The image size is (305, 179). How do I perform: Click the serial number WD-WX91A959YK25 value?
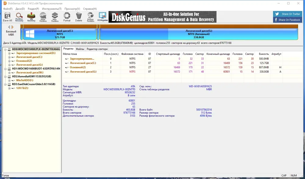click(200, 86)
